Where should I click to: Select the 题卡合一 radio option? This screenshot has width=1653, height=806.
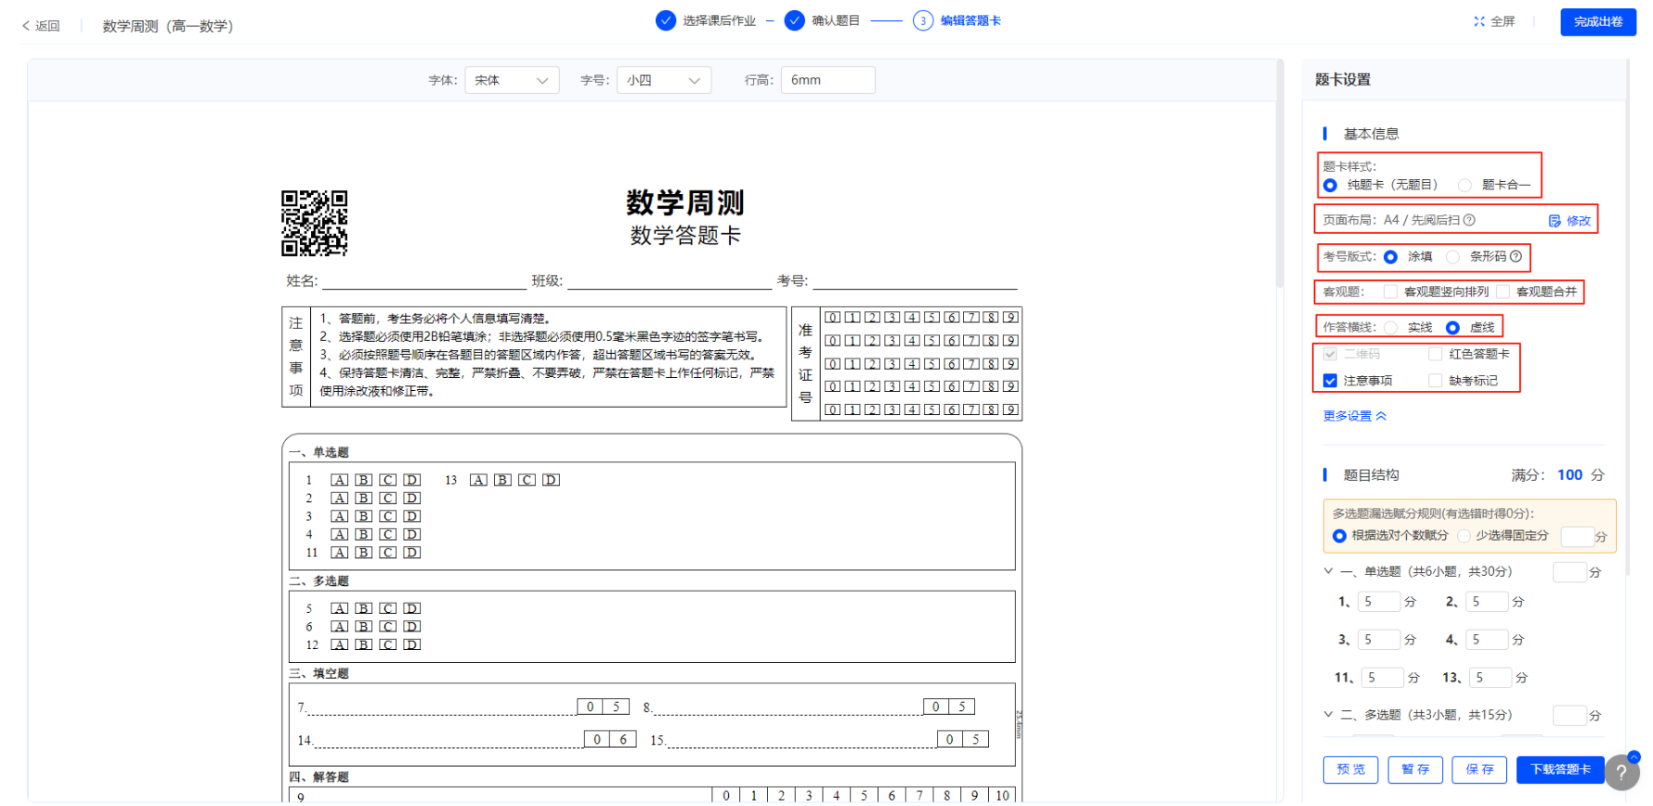tap(1464, 186)
